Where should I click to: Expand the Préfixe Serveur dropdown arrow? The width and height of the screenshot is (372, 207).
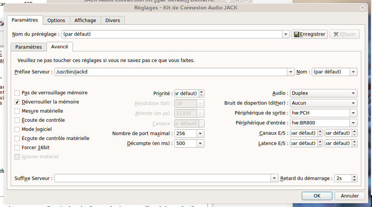click(291, 72)
